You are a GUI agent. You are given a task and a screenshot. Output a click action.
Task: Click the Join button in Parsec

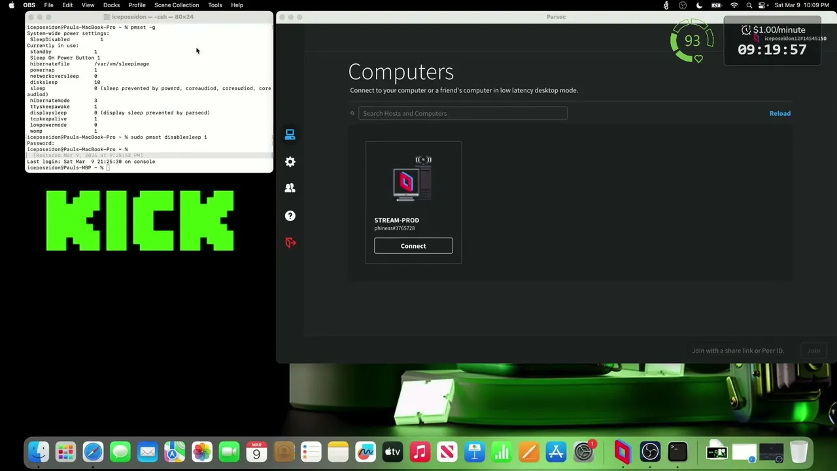click(x=813, y=351)
